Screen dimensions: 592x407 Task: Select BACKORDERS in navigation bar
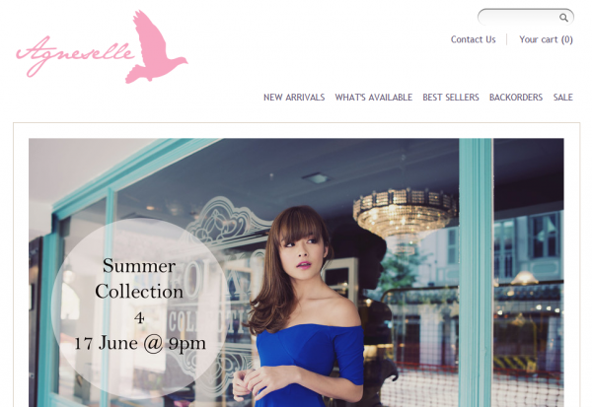click(516, 98)
